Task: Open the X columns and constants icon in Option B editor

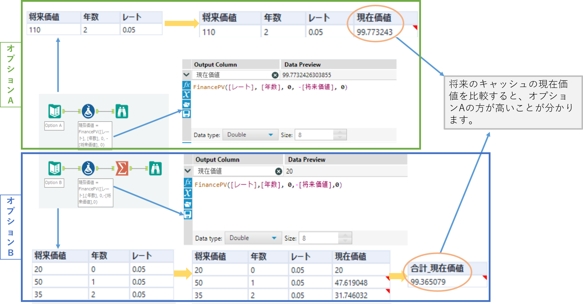Action: pos(188,193)
